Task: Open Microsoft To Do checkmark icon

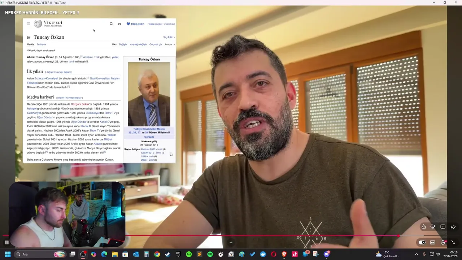Action: pyautogui.click(x=252, y=254)
